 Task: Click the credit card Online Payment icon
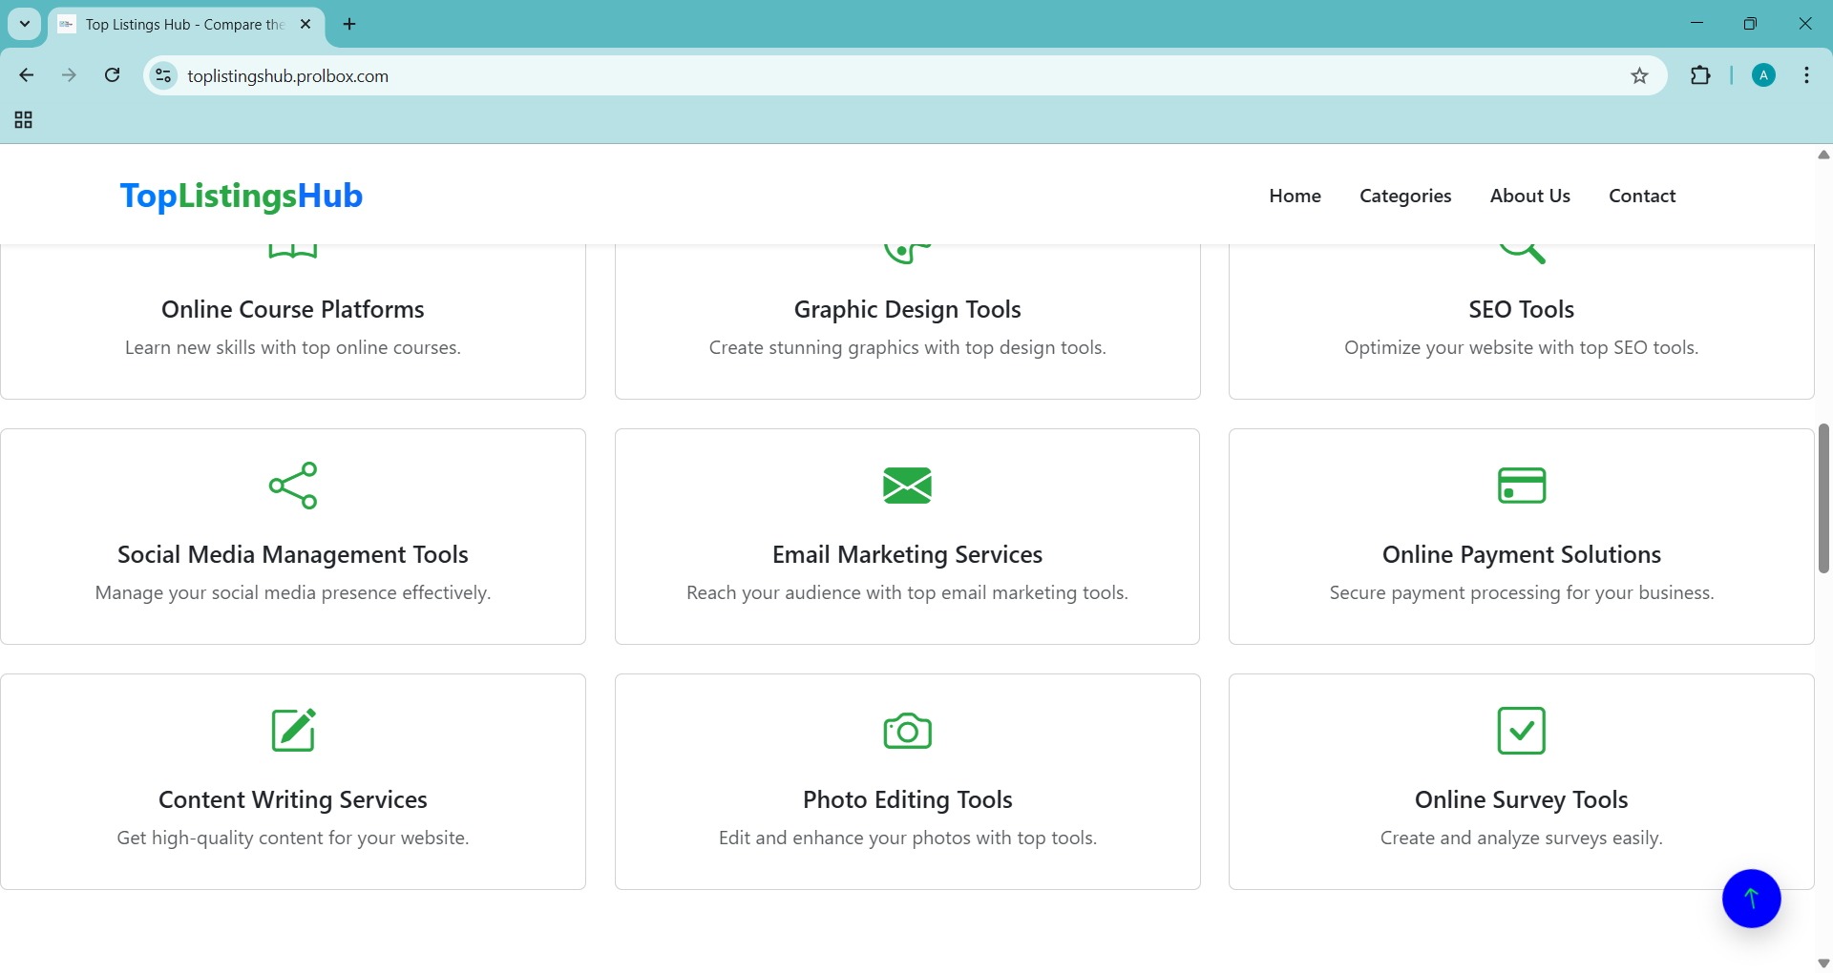click(1521, 486)
